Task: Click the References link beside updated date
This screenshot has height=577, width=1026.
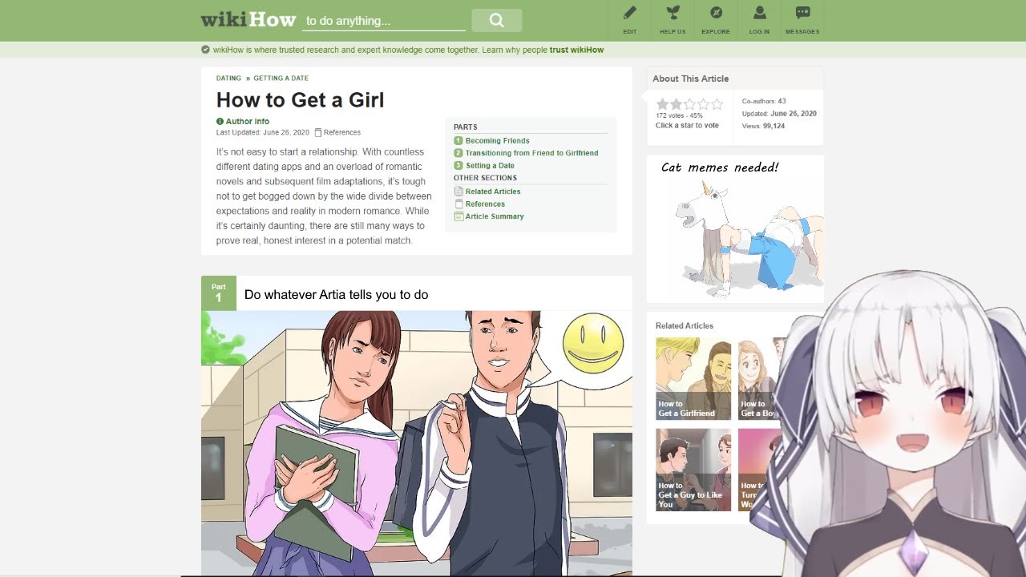Action: [342, 132]
